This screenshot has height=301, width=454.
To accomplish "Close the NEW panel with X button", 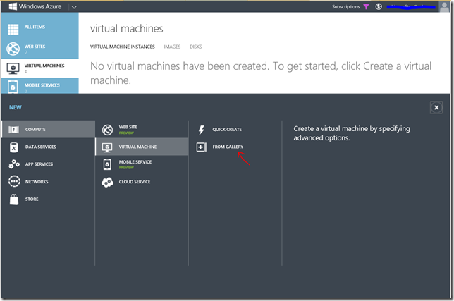I will click(x=436, y=108).
